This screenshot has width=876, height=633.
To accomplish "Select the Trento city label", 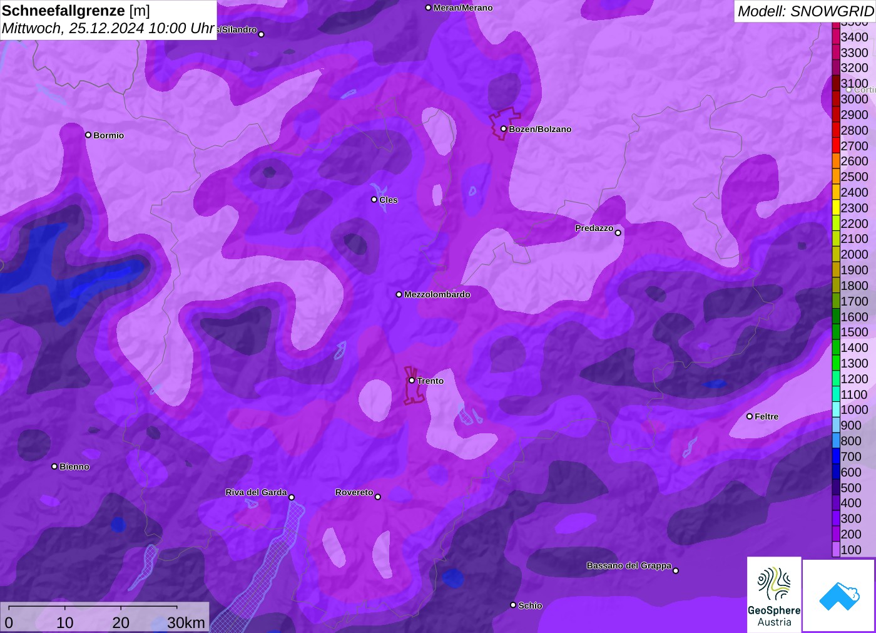I will click(430, 381).
